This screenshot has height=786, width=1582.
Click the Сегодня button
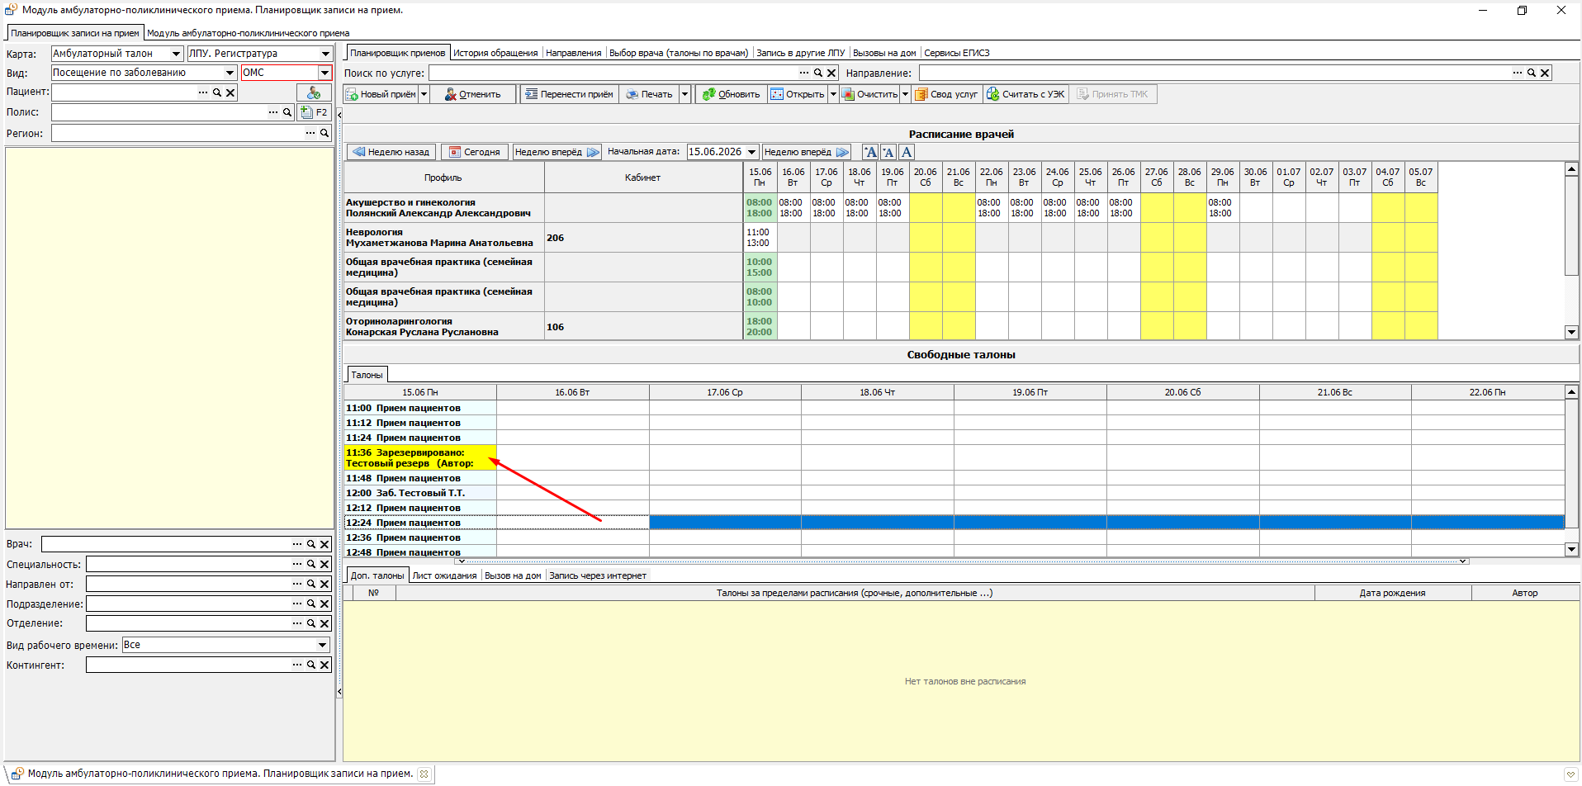[x=475, y=152]
